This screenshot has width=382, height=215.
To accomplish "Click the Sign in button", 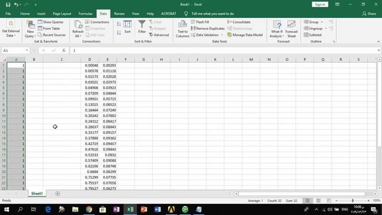I will pos(320,5).
